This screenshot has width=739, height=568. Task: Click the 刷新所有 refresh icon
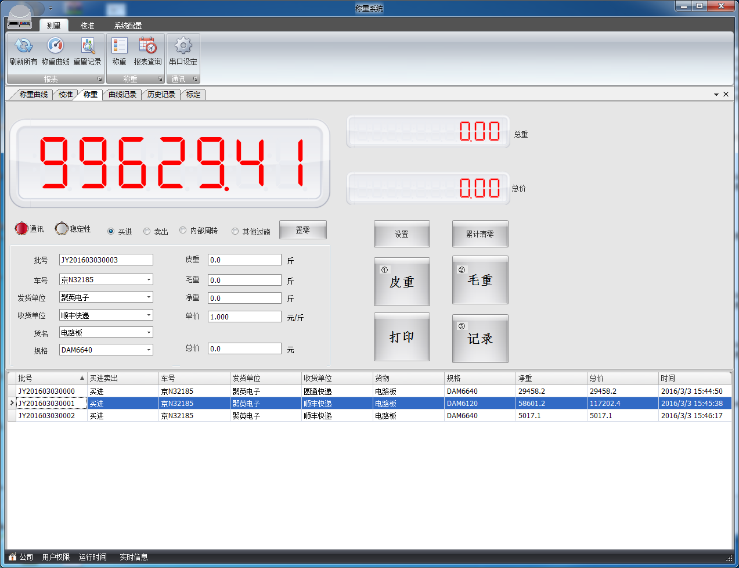23,46
